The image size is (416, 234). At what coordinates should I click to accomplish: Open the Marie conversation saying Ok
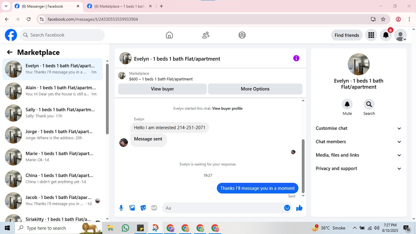[x=52, y=157]
